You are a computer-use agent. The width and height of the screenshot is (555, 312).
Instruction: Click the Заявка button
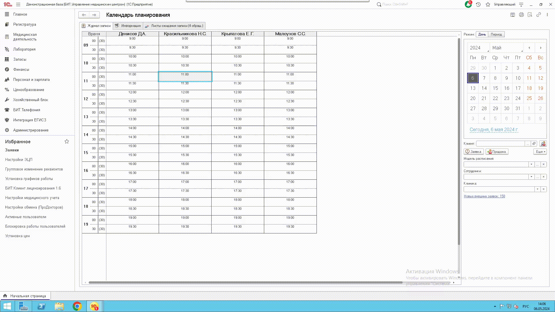pyautogui.click(x=473, y=152)
